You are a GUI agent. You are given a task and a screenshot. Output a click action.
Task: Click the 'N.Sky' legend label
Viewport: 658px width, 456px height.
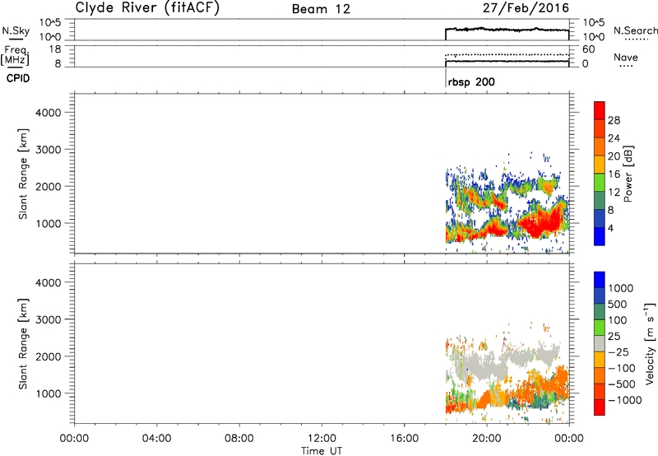pyautogui.click(x=16, y=30)
